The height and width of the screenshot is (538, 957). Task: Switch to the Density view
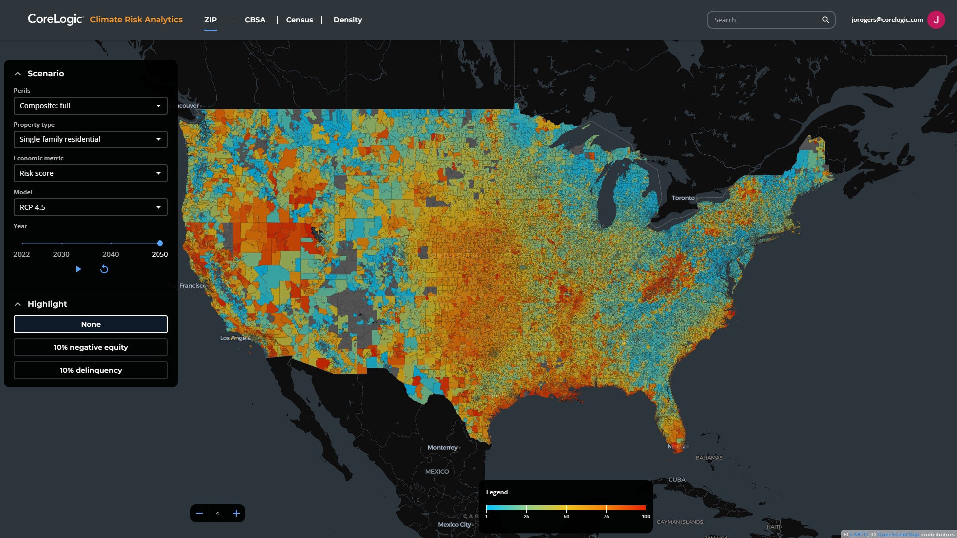pos(348,20)
